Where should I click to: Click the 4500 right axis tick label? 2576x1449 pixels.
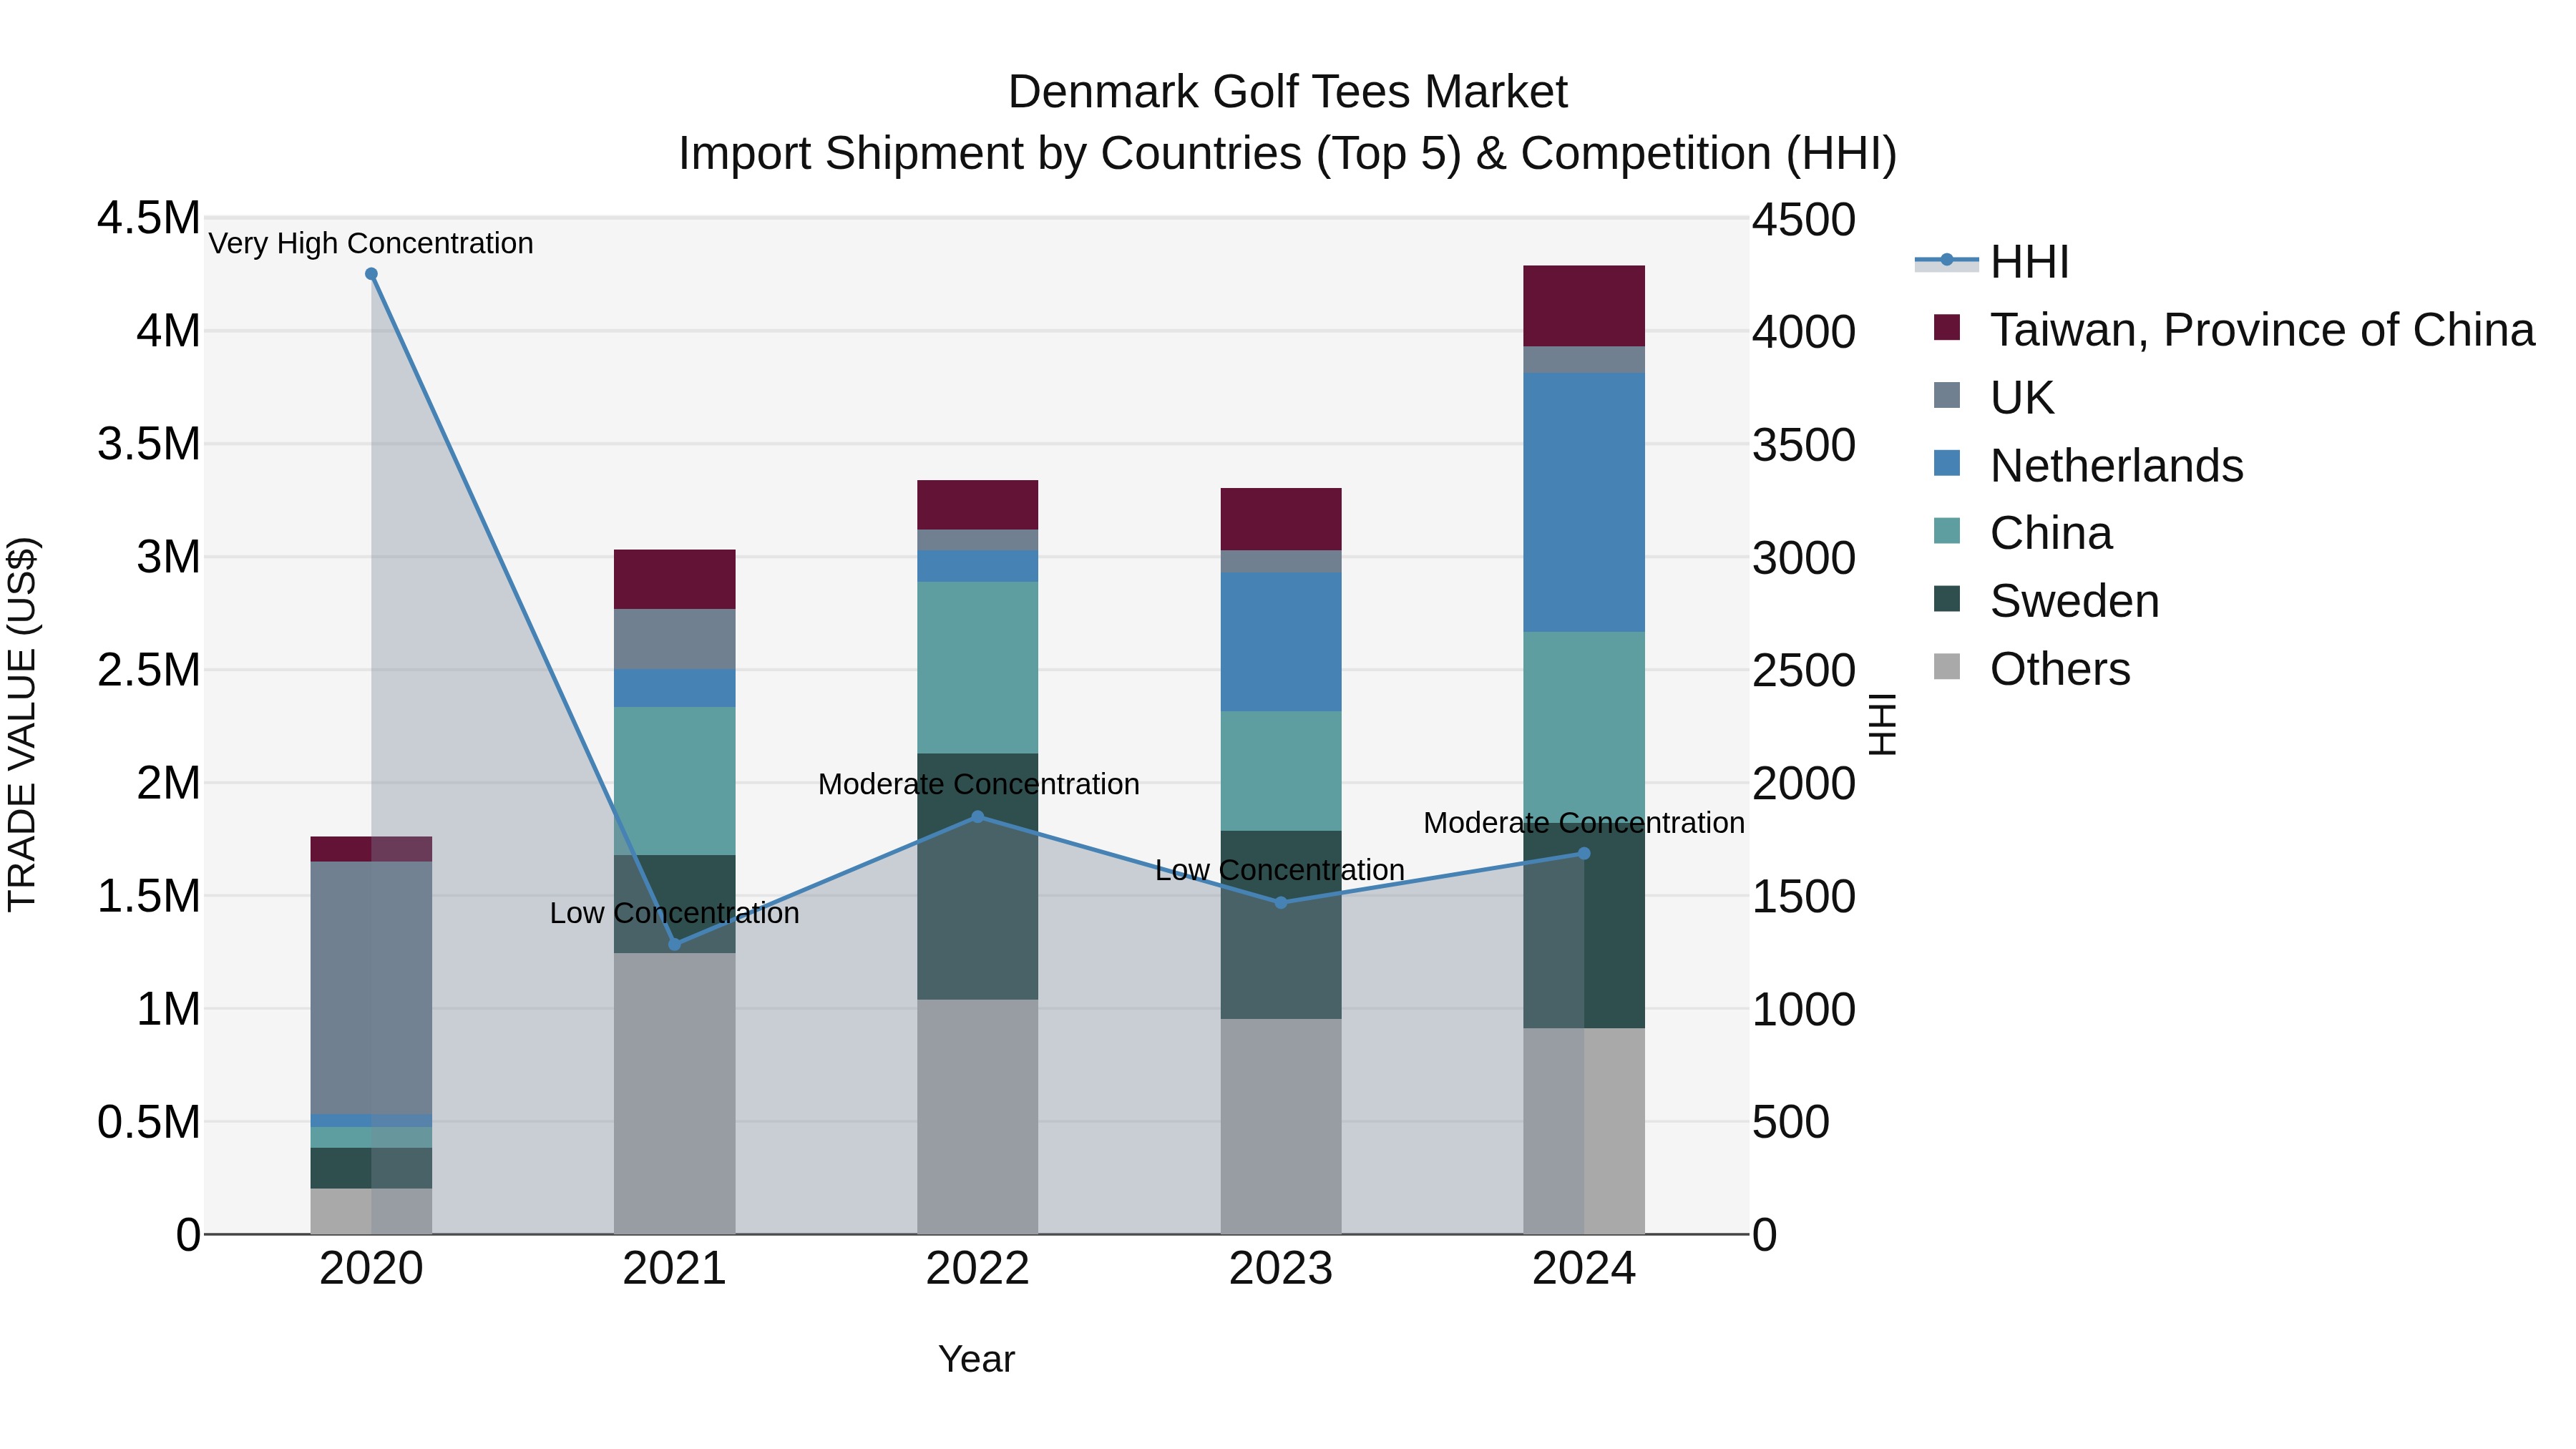1803,220
